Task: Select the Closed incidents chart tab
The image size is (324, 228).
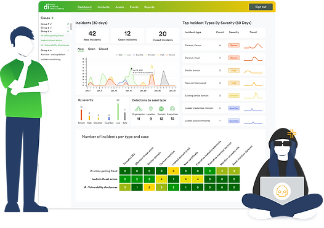Action: (x=103, y=49)
